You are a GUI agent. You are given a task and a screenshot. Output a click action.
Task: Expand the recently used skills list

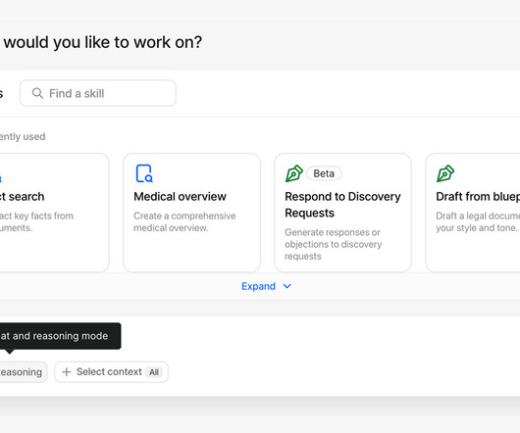[x=266, y=286]
